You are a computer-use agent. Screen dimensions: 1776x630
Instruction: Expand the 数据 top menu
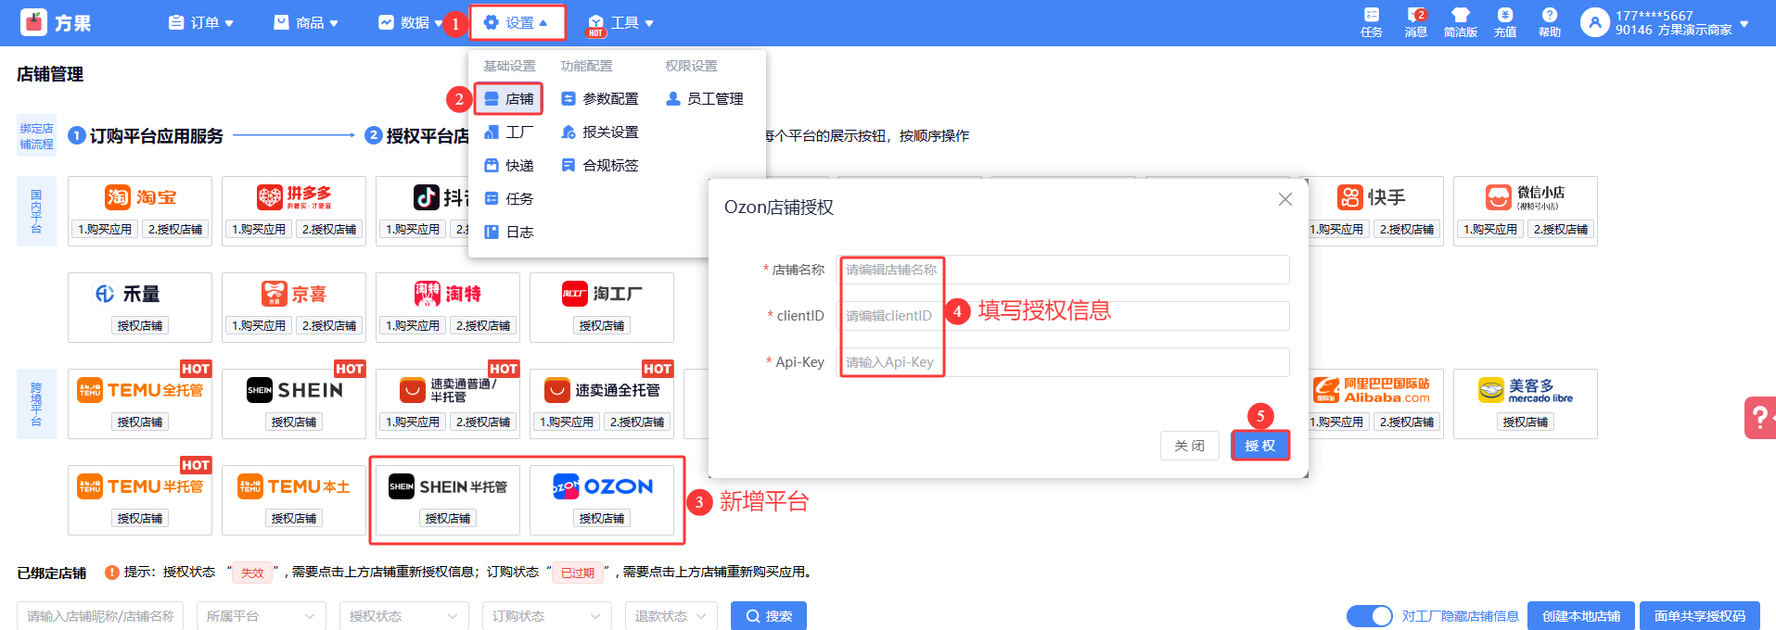point(411,22)
